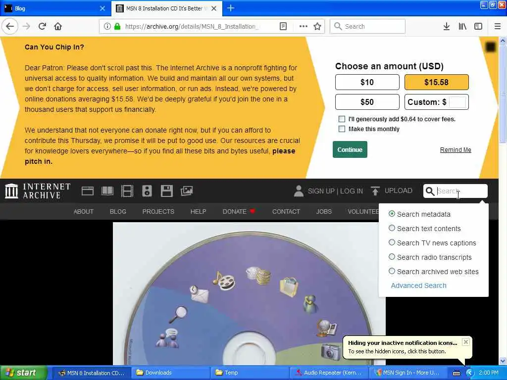Screen dimensions: 507x380
Task: Open page actions three-dot menu
Action: coord(303,26)
